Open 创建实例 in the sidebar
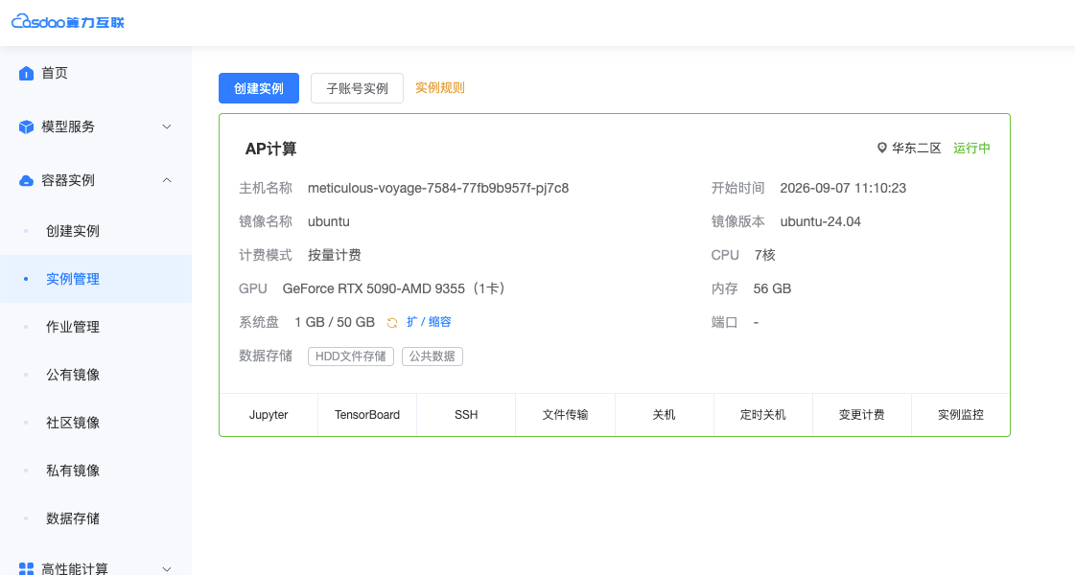1075x575 pixels. click(x=73, y=231)
